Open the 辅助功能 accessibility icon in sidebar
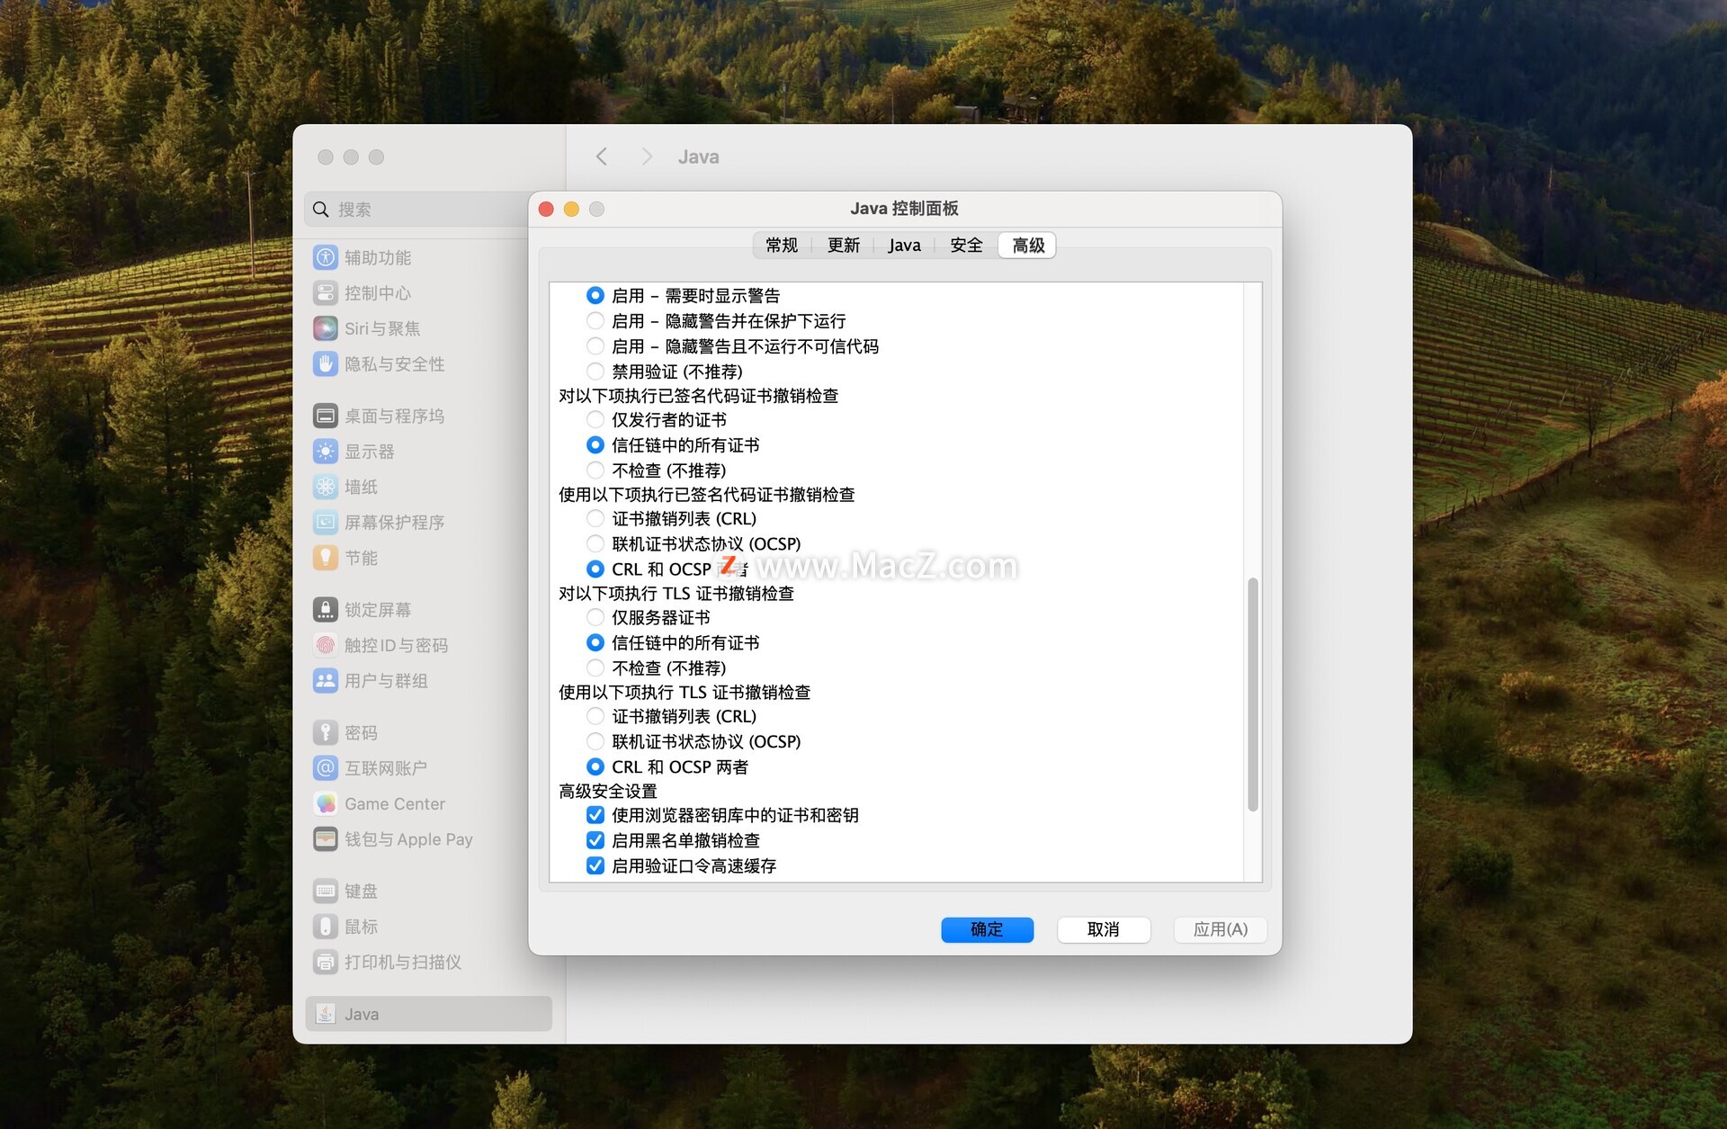This screenshot has width=1727, height=1129. (326, 257)
